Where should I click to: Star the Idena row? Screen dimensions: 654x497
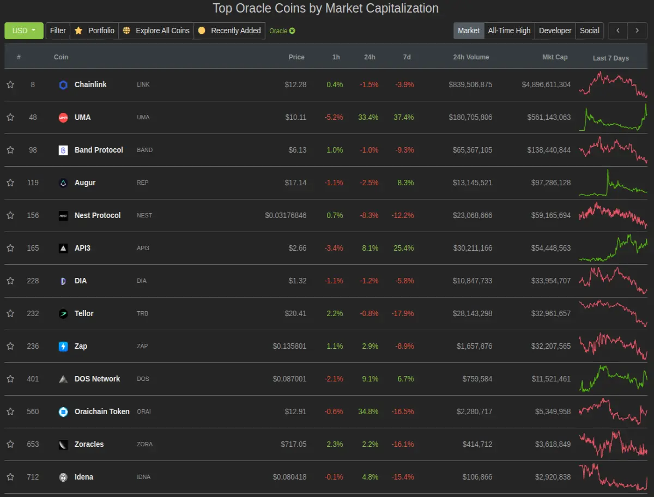pyautogui.click(x=10, y=477)
